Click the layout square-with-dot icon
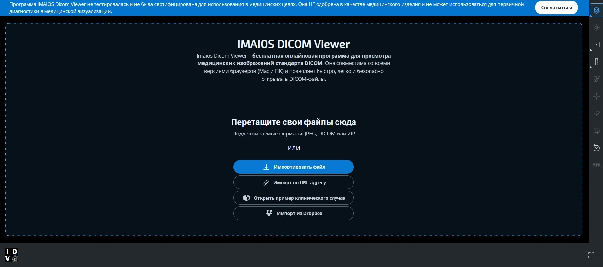The image size is (603, 267). click(x=596, y=44)
